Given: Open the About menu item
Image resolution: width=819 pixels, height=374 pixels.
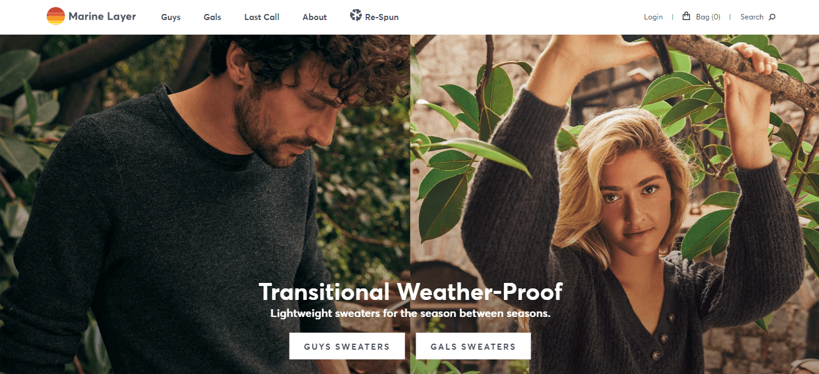Looking at the screenshot, I should (315, 17).
